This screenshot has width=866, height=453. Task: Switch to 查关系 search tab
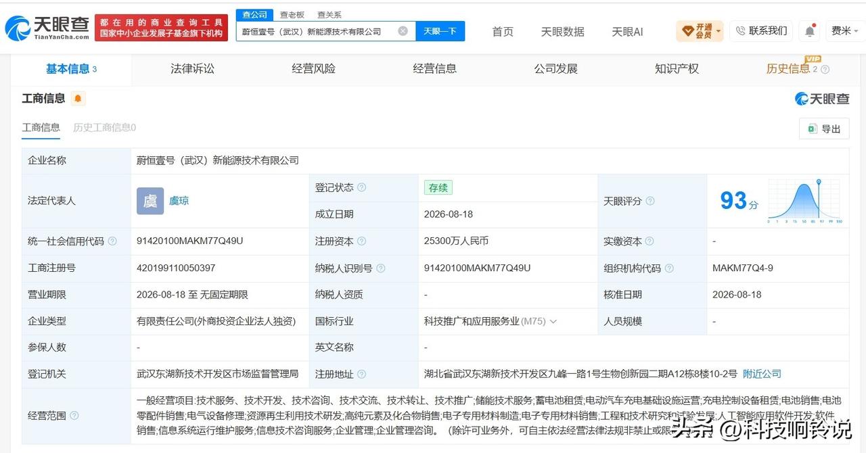(x=329, y=15)
